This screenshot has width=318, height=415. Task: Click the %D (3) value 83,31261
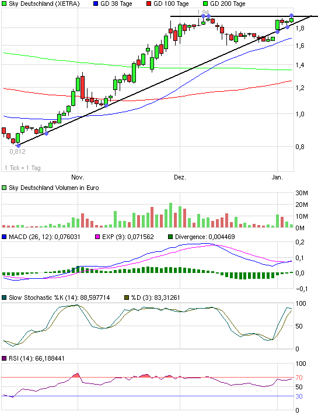(167, 298)
